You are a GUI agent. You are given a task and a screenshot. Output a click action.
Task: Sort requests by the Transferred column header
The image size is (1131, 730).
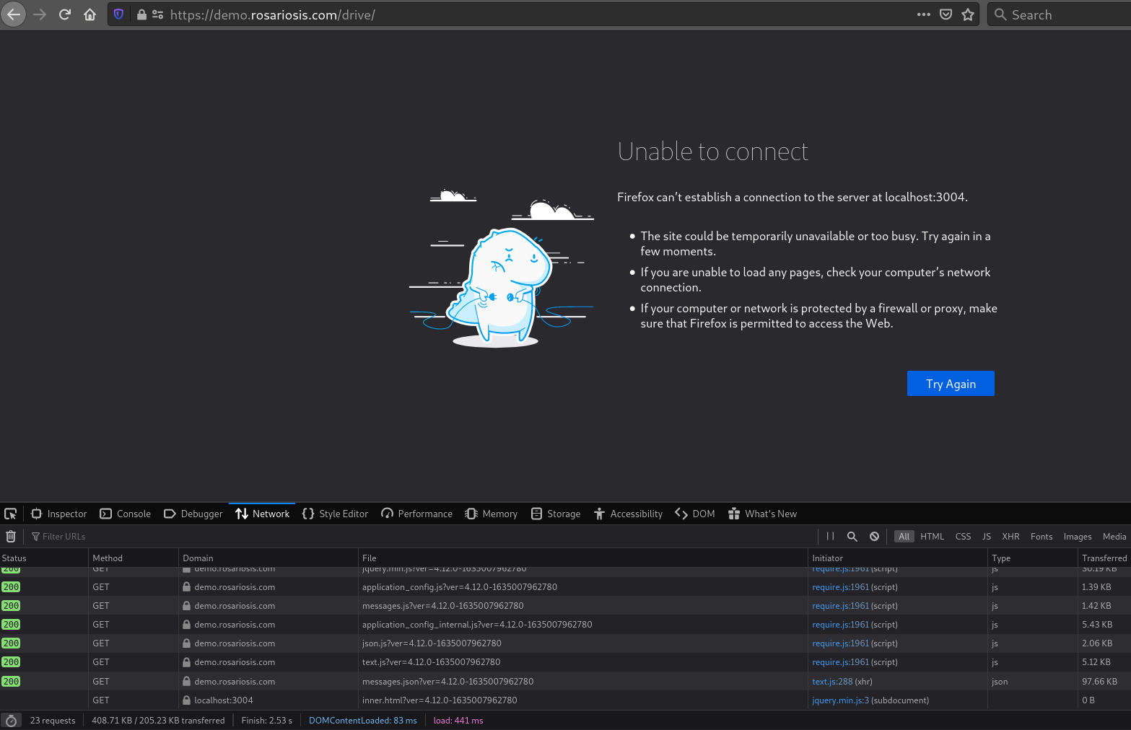(x=1104, y=558)
